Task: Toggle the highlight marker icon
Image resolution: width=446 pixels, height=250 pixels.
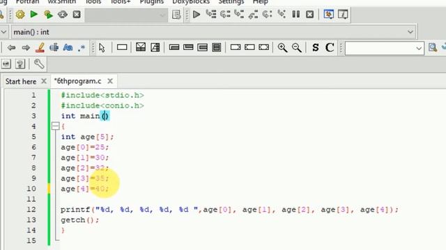Action: 40,48
